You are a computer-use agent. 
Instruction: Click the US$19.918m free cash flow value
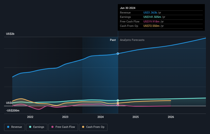click(151, 21)
